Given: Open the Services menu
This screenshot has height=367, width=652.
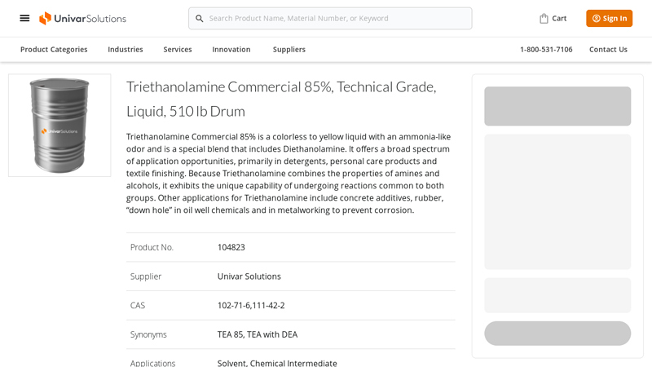Looking at the screenshot, I should 178,50.
